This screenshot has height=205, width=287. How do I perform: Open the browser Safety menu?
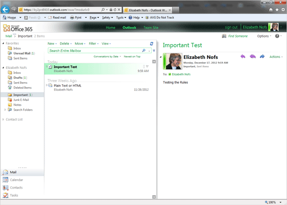pos(108,18)
